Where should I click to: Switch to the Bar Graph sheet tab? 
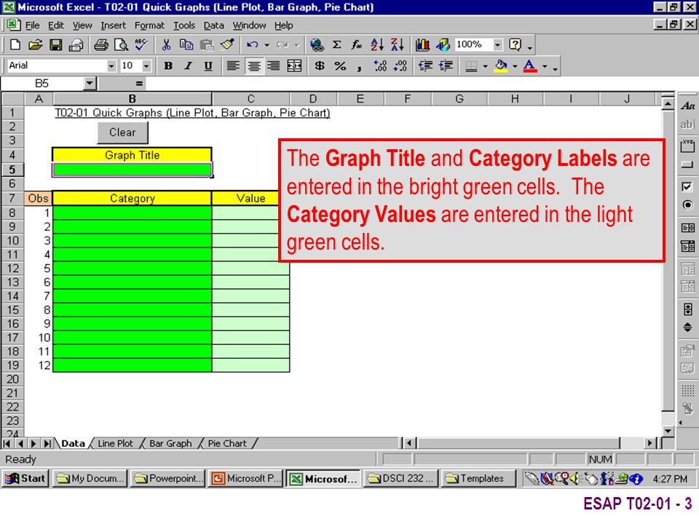click(x=170, y=443)
